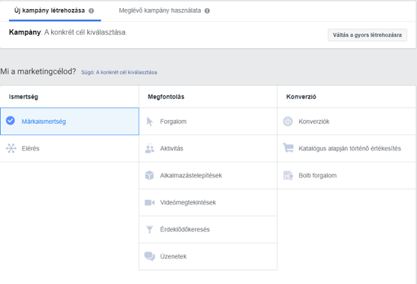417x284 pixels.
Task: Select the Aktivitás people icon
Action: [x=150, y=149]
